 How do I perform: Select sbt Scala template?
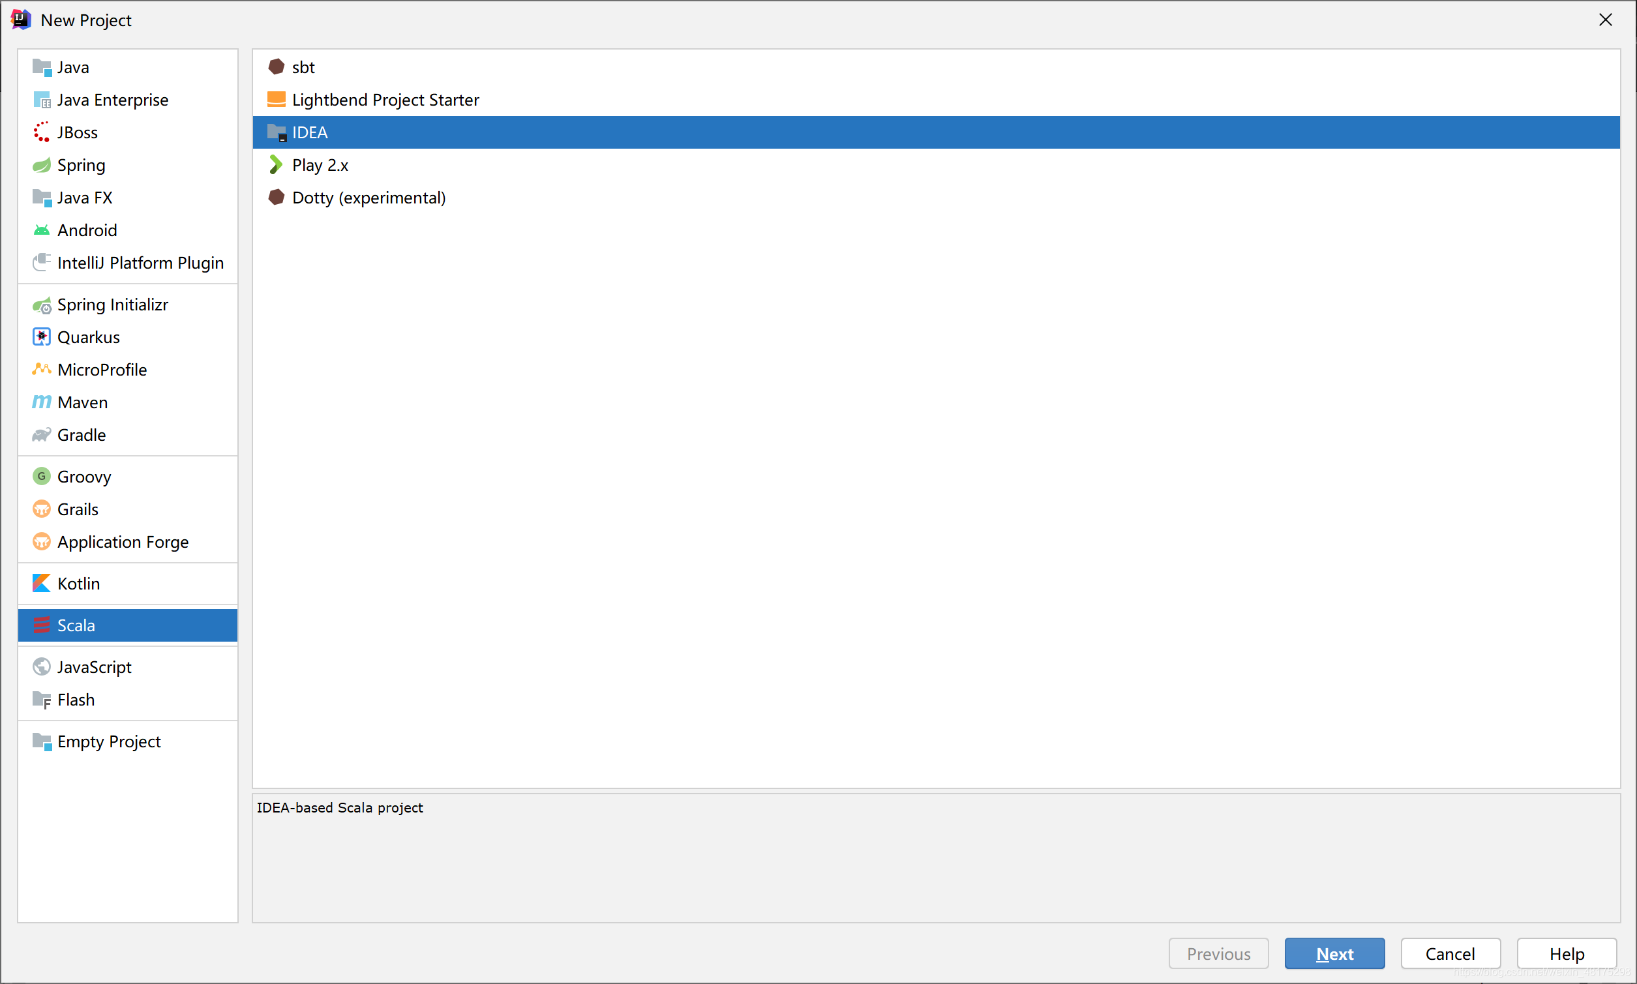pyautogui.click(x=936, y=67)
